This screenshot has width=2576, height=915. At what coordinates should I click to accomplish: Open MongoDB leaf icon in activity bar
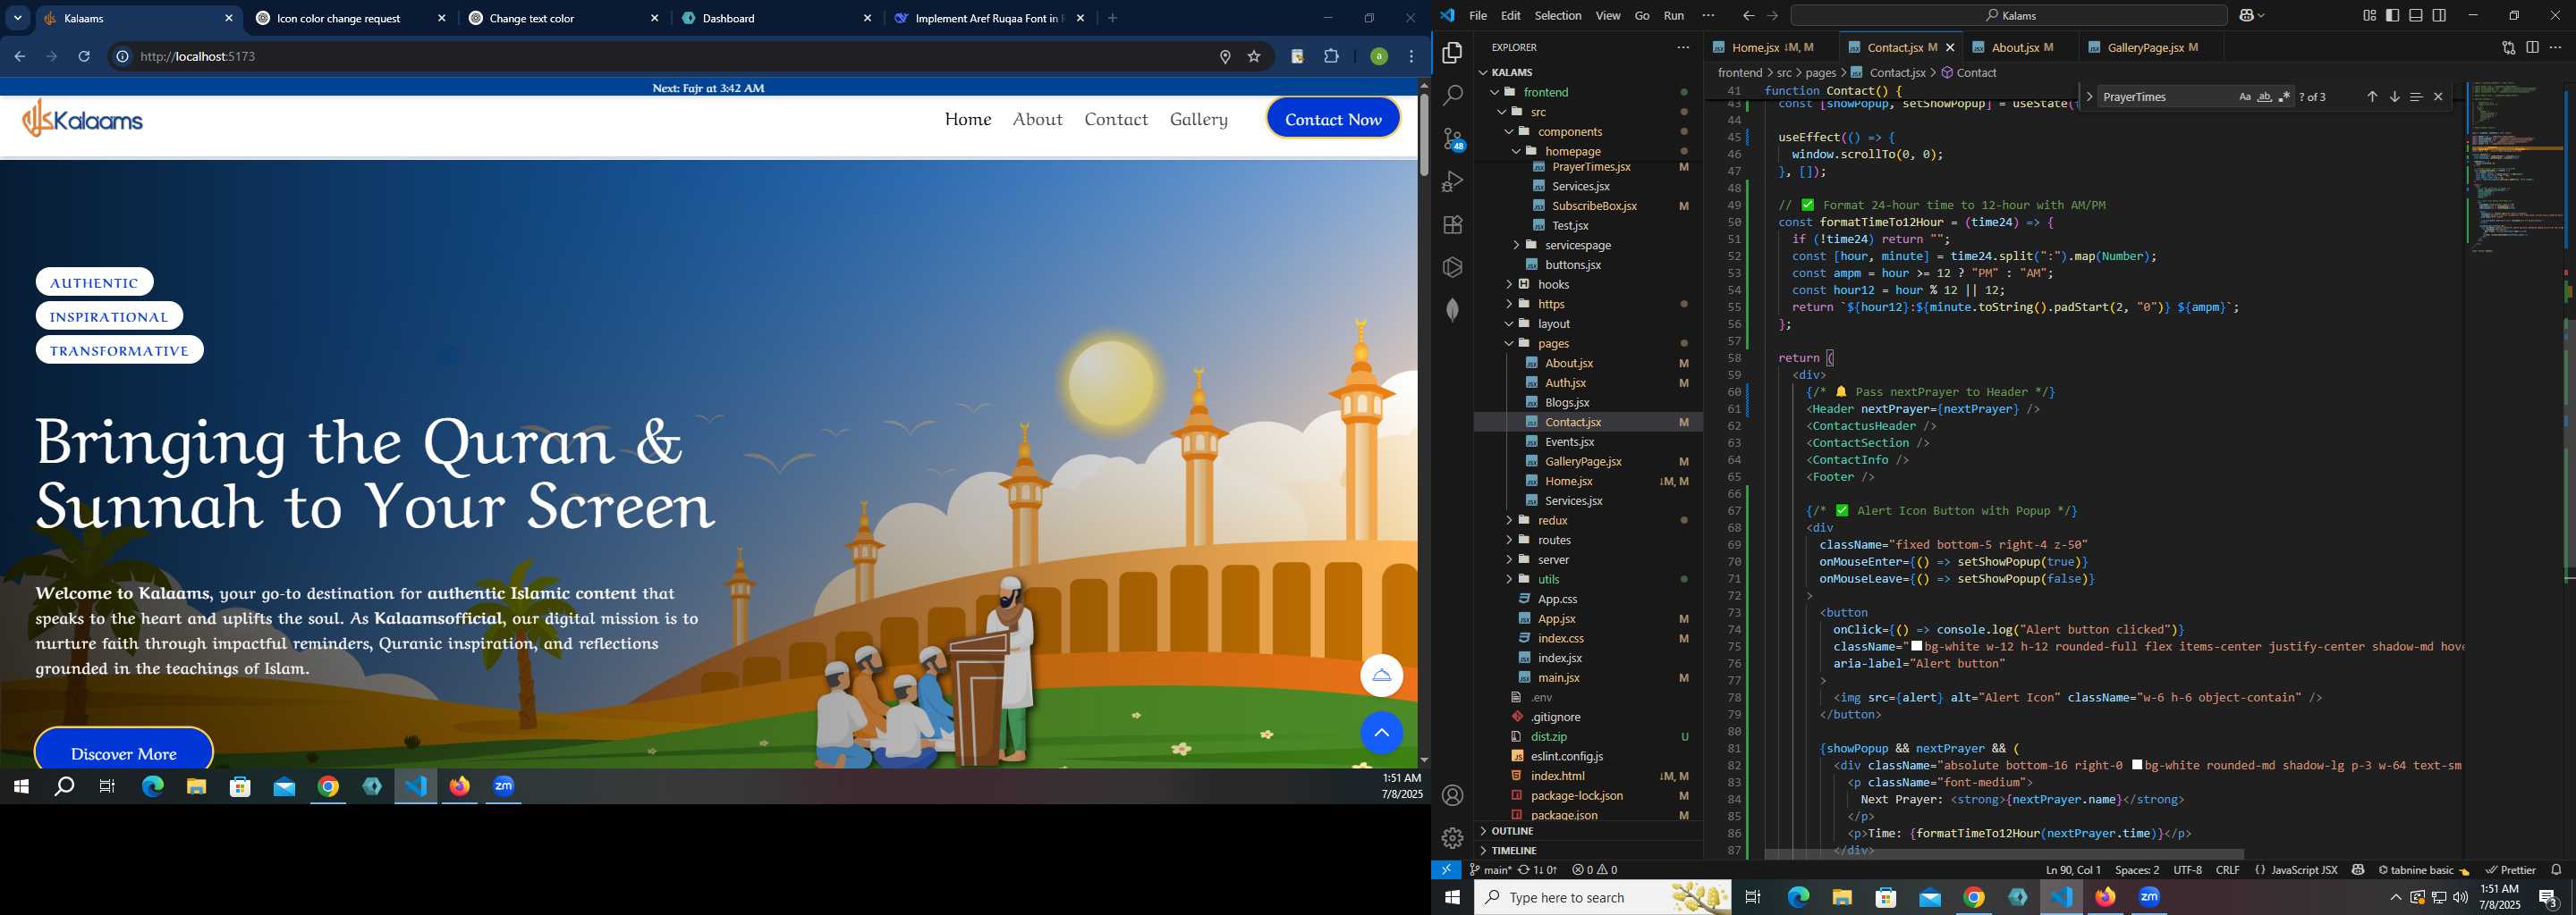[1452, 310]
